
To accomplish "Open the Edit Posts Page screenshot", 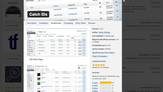I will pyautogui.click(x=57, y=42).
